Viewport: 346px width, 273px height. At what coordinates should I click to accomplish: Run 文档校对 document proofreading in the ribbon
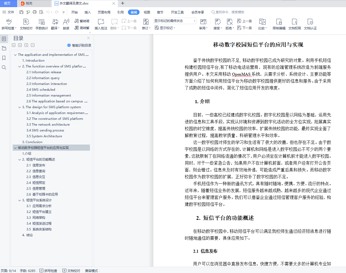pos(26,24)
